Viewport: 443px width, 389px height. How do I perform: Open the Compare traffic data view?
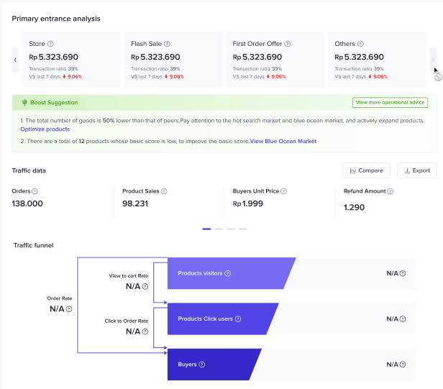[x=366, y=170]
